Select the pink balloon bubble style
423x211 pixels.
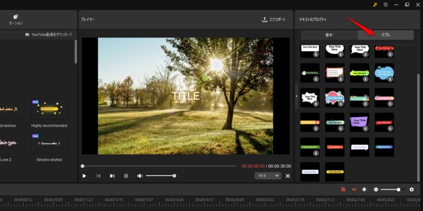pyautogui.click(x=335, y=98)
